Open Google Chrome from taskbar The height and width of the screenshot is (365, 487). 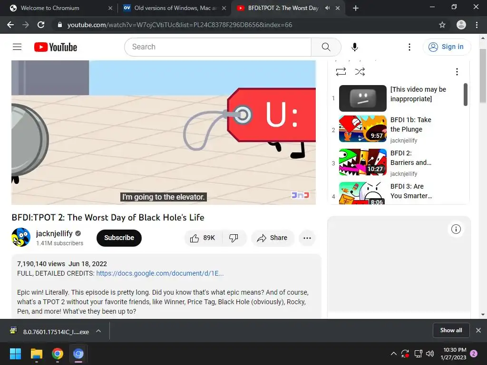click(x=58, y=354)
